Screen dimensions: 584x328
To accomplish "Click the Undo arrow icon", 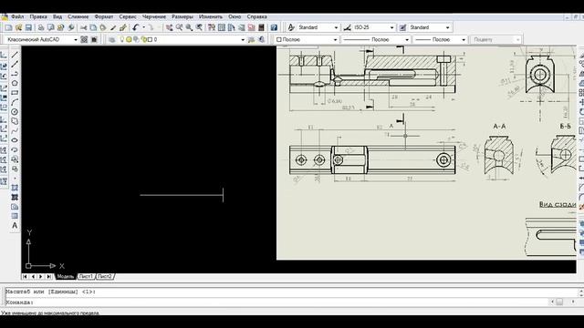I will 136,27.
